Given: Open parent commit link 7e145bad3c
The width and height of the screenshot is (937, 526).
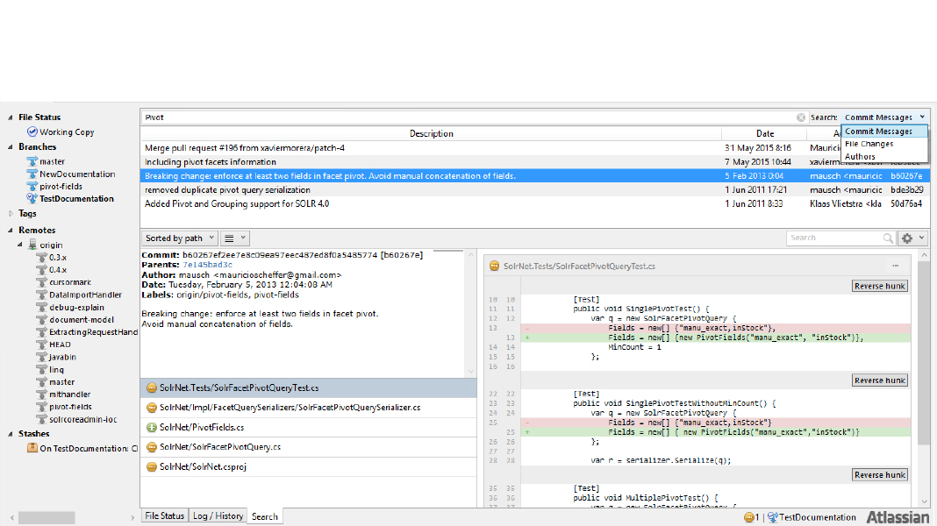Looking at the screenshot, I should pos(208,265).
